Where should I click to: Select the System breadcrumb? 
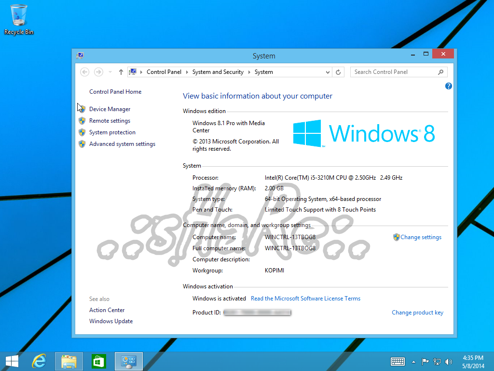pos(264,72)
